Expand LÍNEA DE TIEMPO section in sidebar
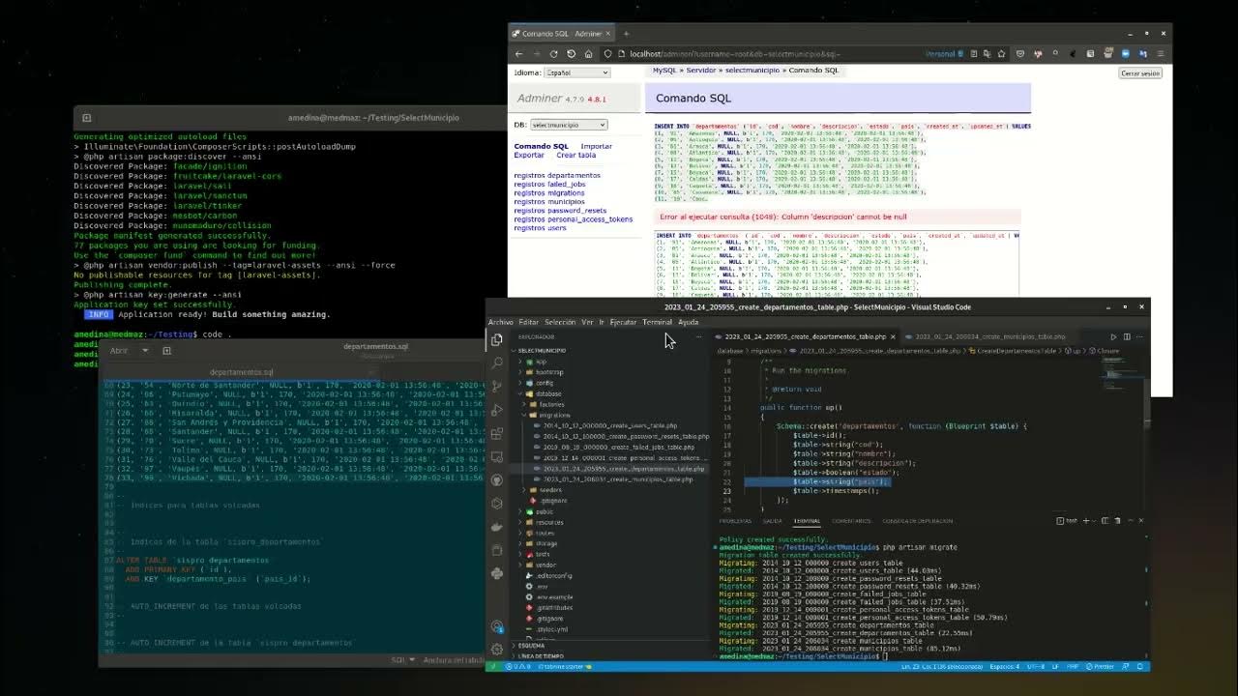This screenshot has width=1238, height=696. (x=539, y=656)
